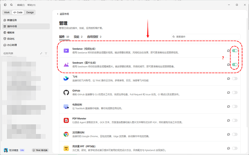Enable the GitHub plugin toggle
This screenshot has height=155, width=249.
click(235, 92)
